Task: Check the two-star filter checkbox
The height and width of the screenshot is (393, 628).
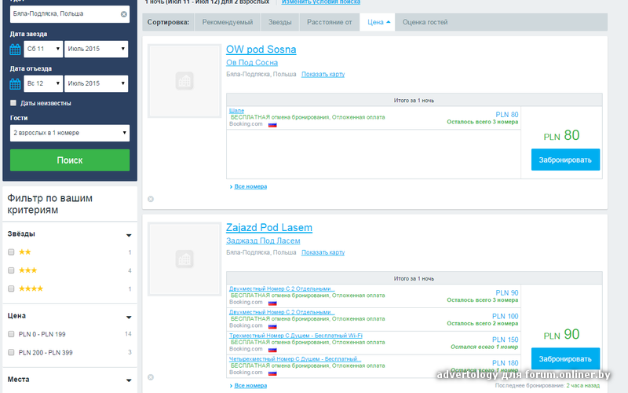Action: coord(11,252)
